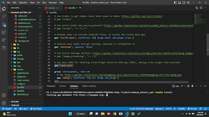Image resolution: width=209 pixels, height=117 pixels.
Task: Toggle the primary side bar layout icon
Action: click(175, 2)
